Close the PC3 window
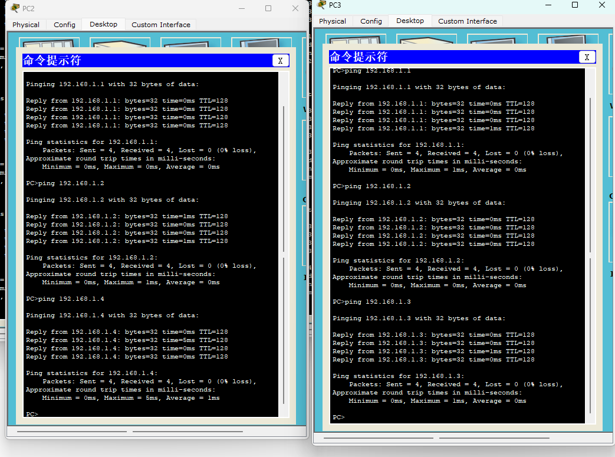Image resolution: width=615 pixels, height=457 pixels. point(601,5)
